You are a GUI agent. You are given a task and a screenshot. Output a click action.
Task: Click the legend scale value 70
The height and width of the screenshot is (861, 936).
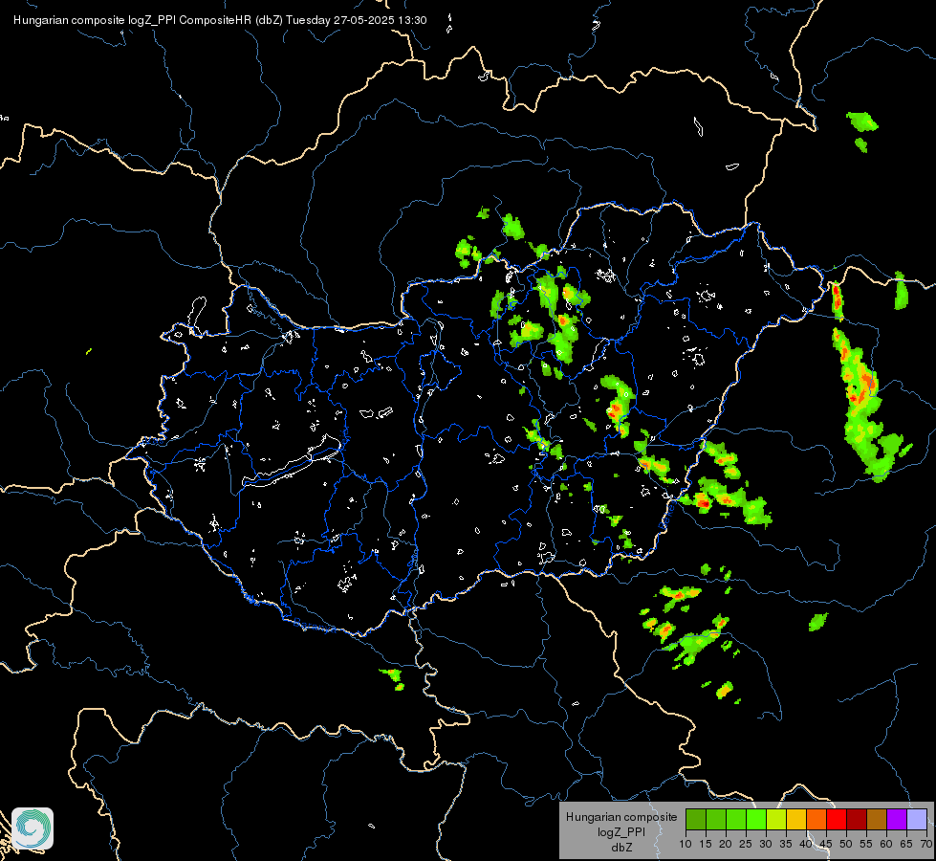tap(926, 844)
